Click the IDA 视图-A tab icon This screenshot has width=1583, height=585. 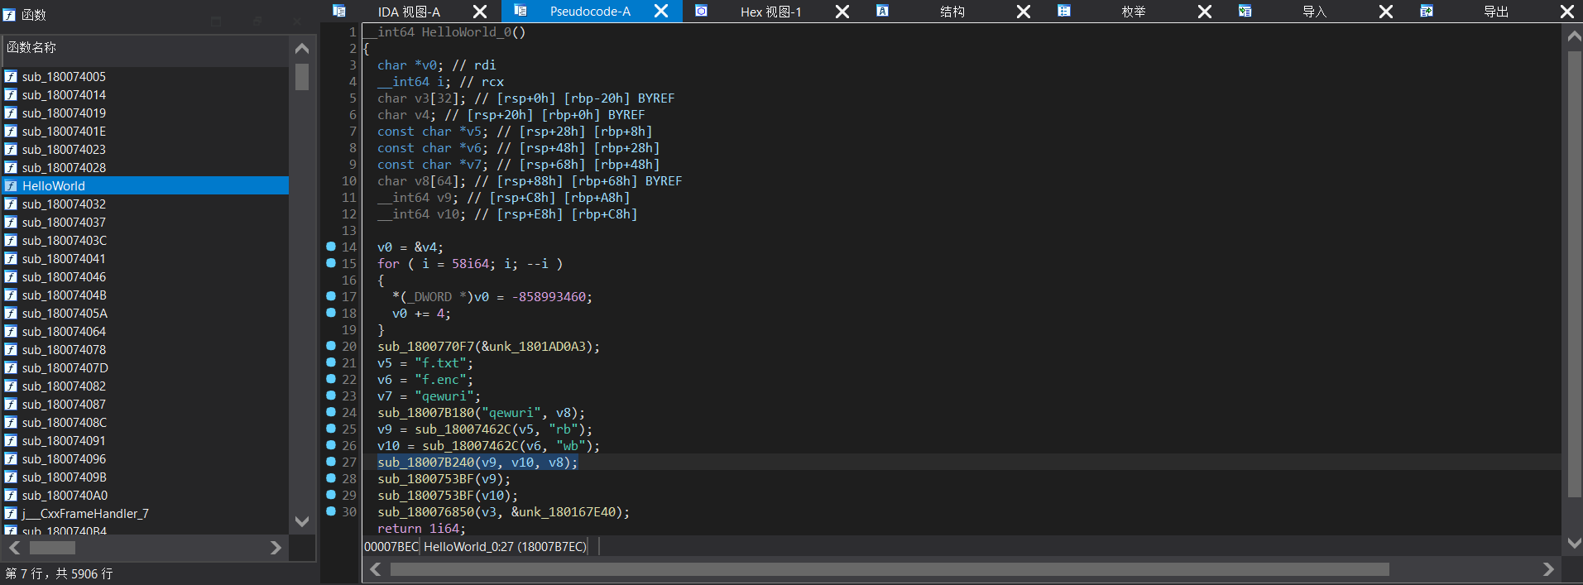coord(339,11)
